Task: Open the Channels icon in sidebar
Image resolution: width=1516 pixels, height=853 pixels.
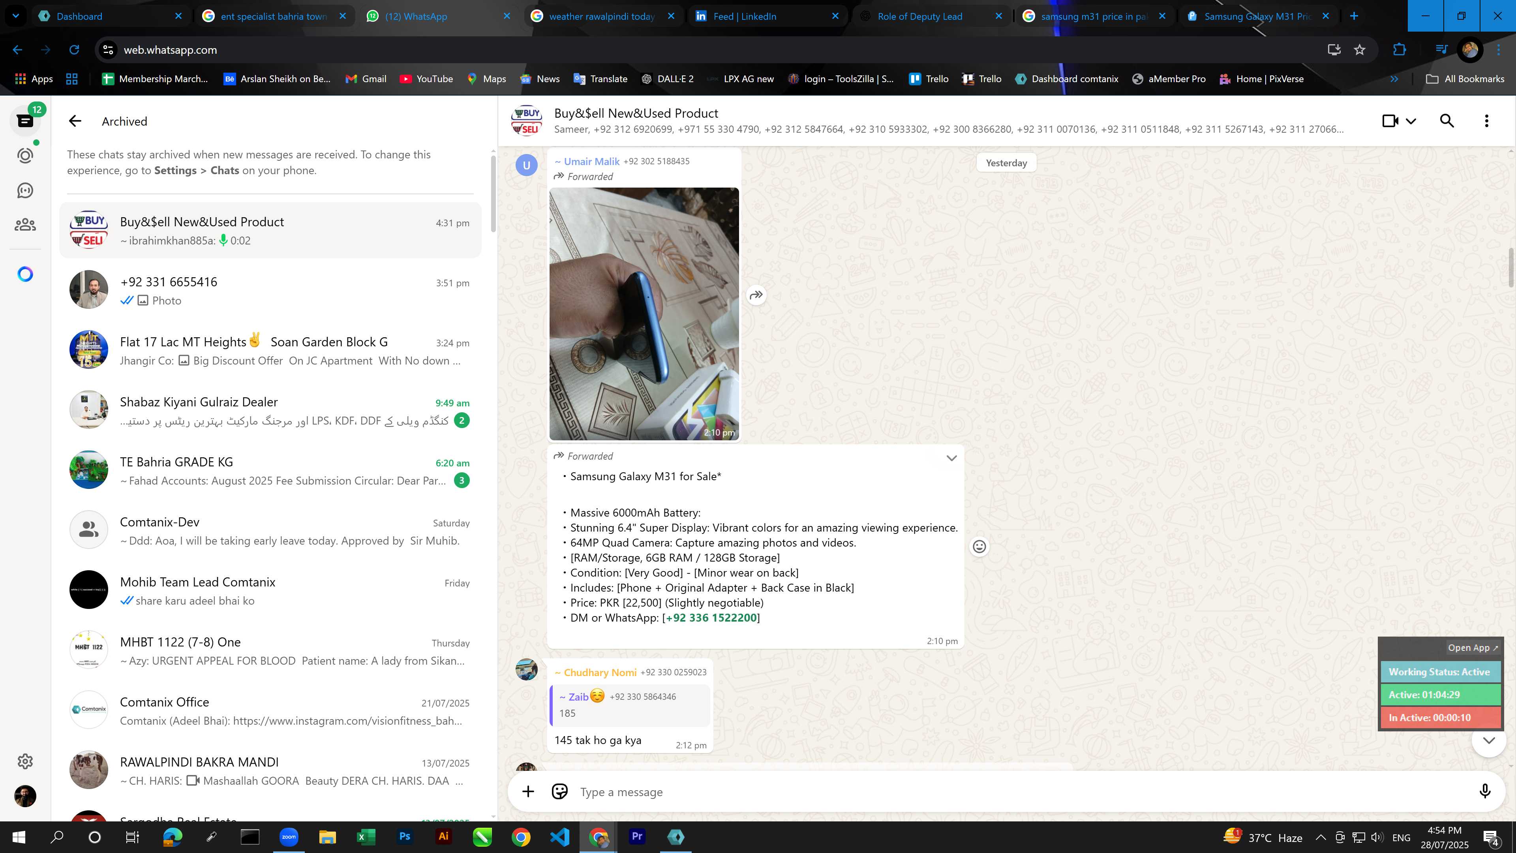Action: click(x=25, y=190)
